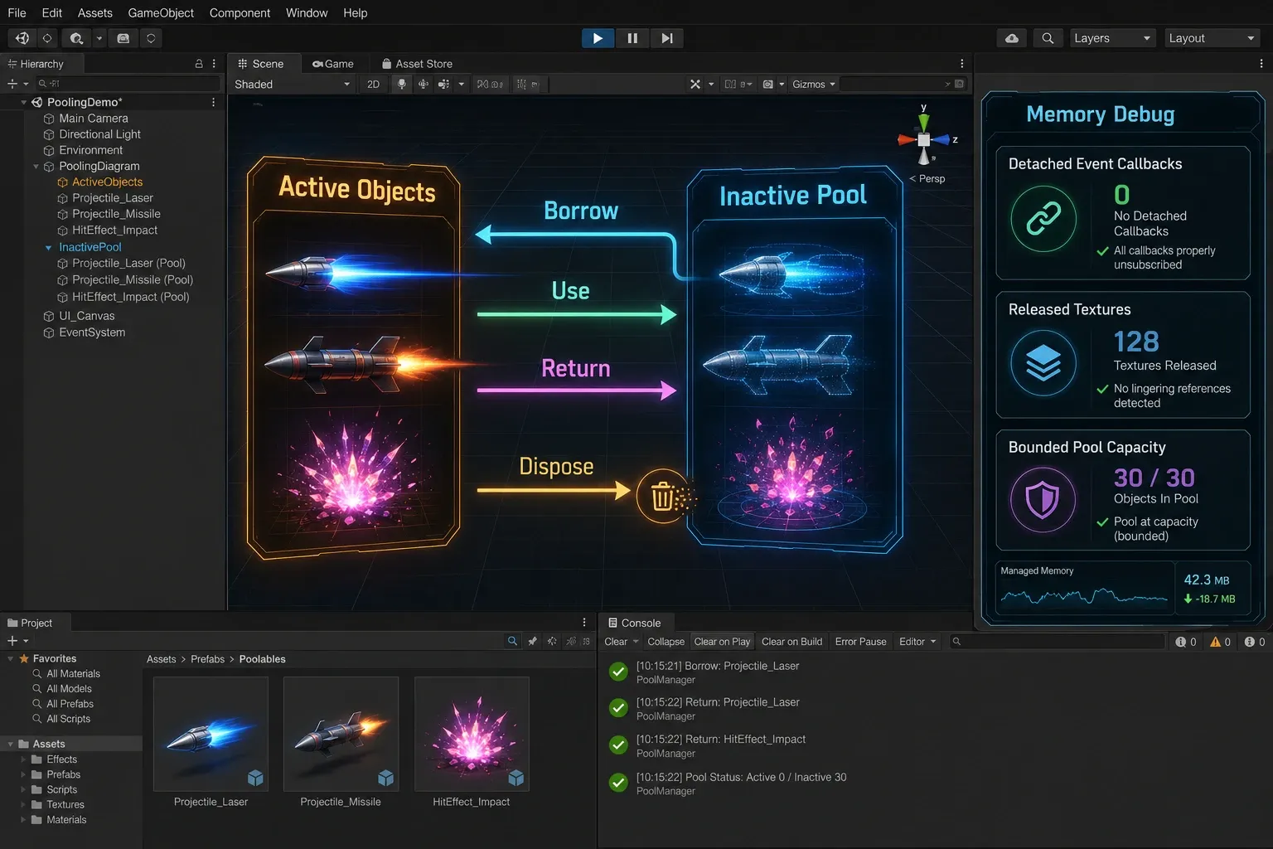
Task: Open the Layers dropdown
Action: [x=1112, y=38]
